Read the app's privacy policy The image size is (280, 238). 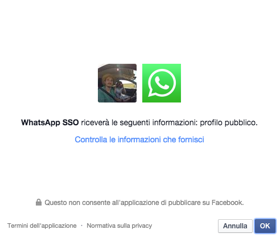(x=120, y=225)
